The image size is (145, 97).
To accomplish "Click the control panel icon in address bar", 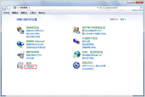I will 15,8.
